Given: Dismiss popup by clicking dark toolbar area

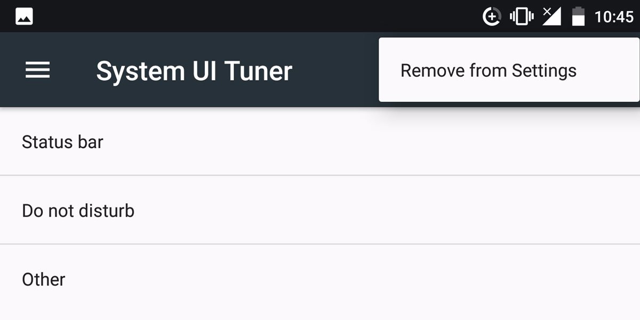Looking at the screenshot, I should 336,70.
